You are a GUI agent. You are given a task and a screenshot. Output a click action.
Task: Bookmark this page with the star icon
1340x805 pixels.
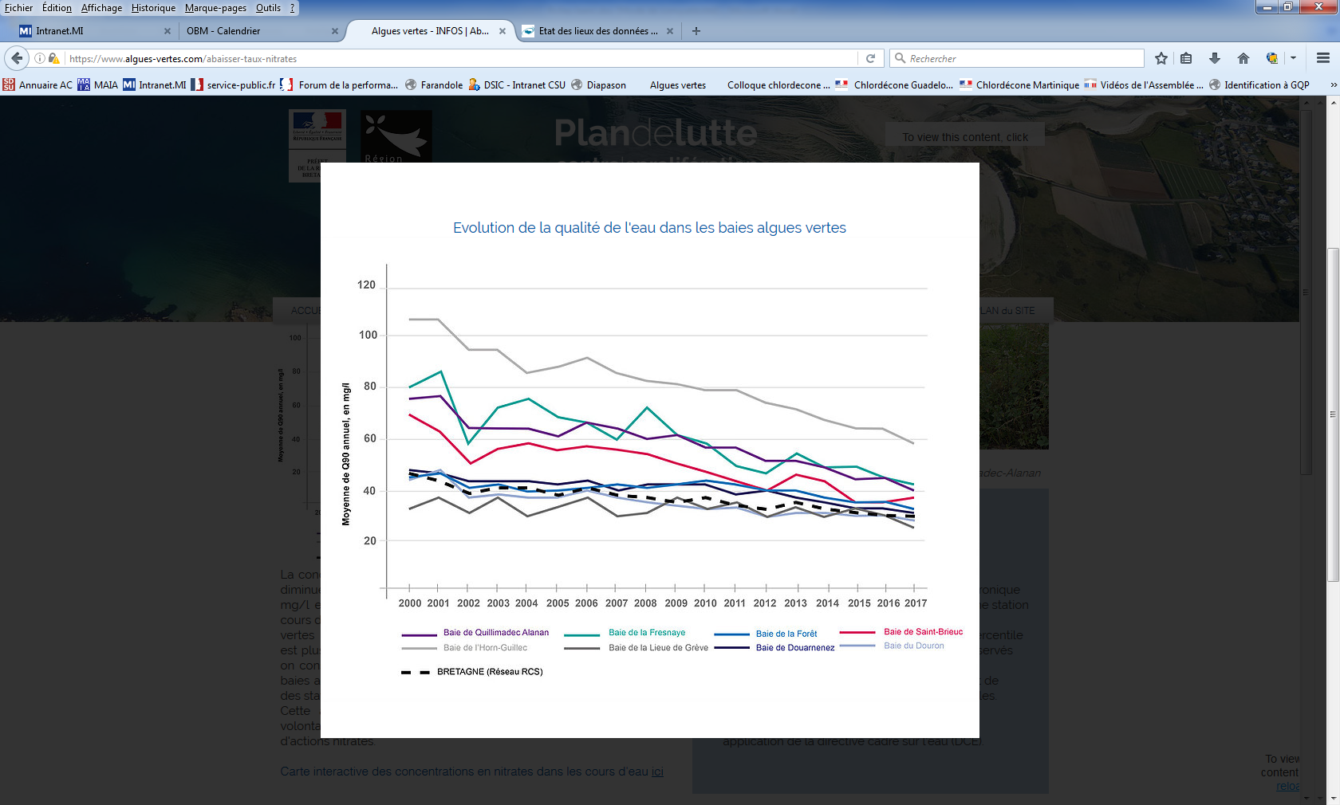point(1161,58)
